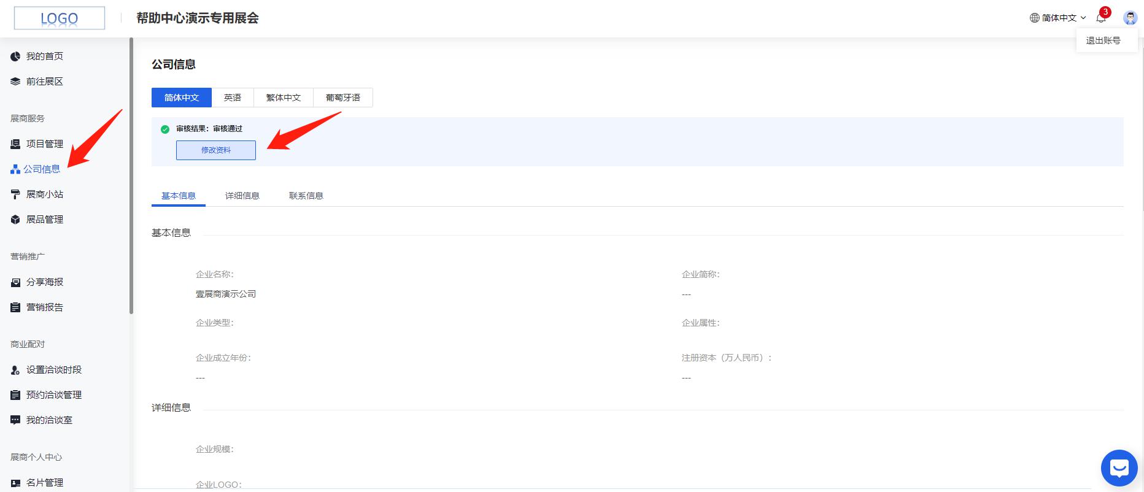This screenshot has height=492, width=1144.
Task: Click the sidebar vertical scrollbar
Action: (x=131, y=178)
